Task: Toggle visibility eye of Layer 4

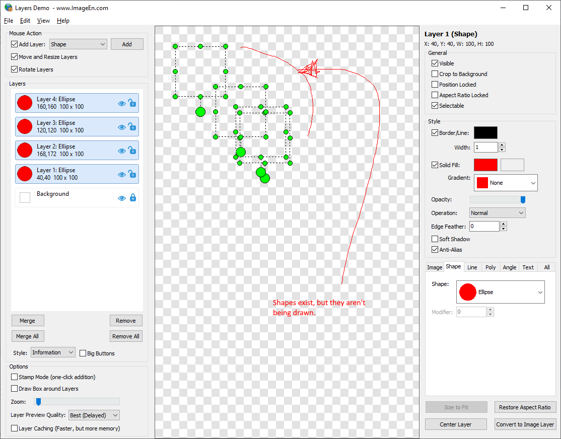Action: tap(122, 103)
